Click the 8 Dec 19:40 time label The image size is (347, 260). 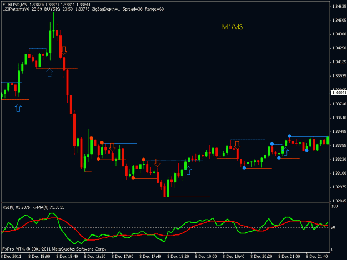234,257
